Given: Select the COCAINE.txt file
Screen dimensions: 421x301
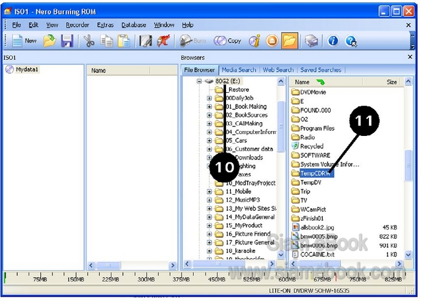Looking at the screenshot, I should [313, 255].
